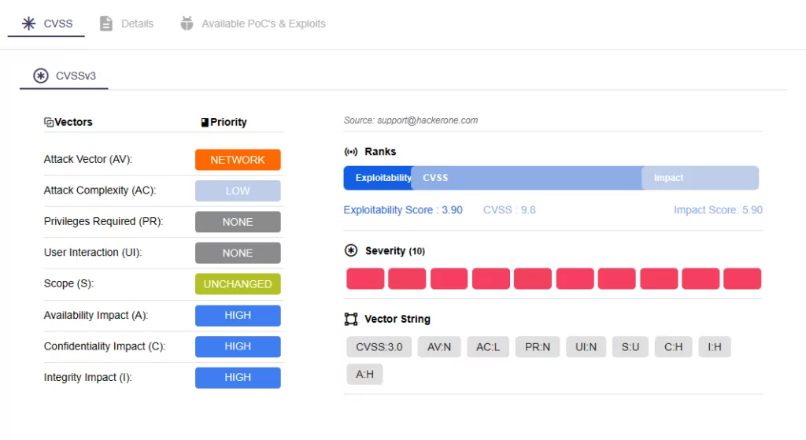
Task: Click the AV:N vector chip
Action: pos(439,347)
